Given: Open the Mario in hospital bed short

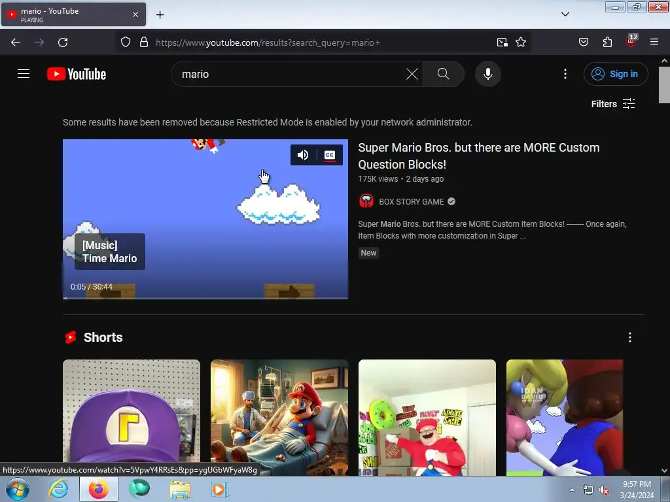Looking at the screenshot, I should tap(279, 418).
